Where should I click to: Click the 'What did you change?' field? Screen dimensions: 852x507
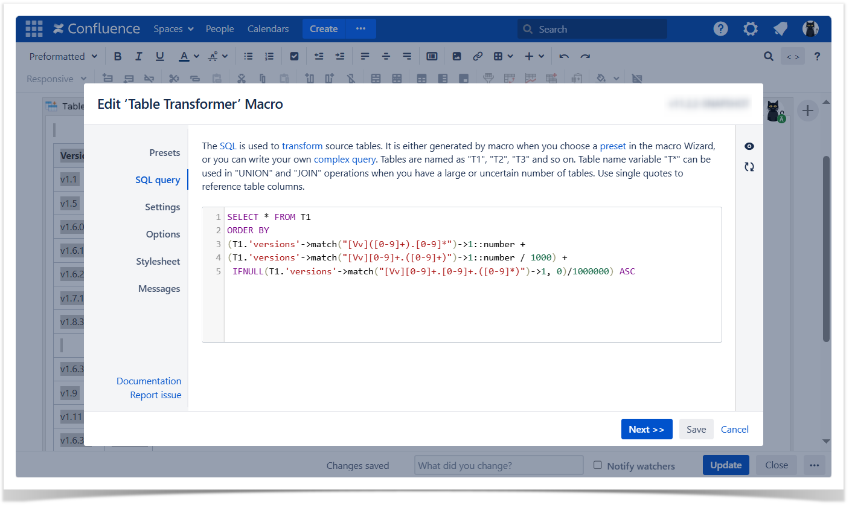point(499,465)
